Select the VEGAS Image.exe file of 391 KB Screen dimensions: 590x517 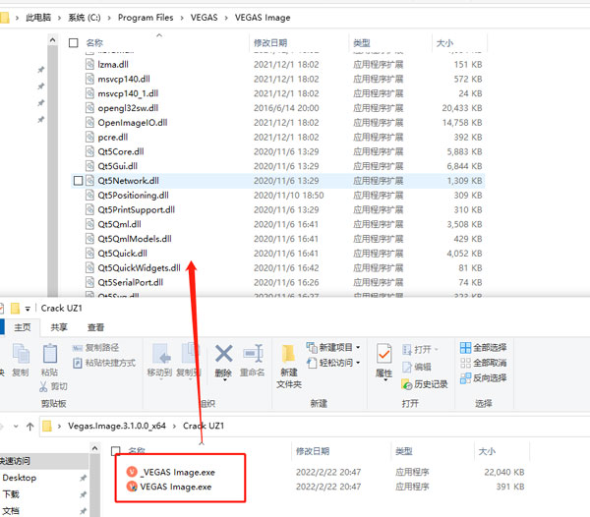pyautogui.click(x=176, y=487)
